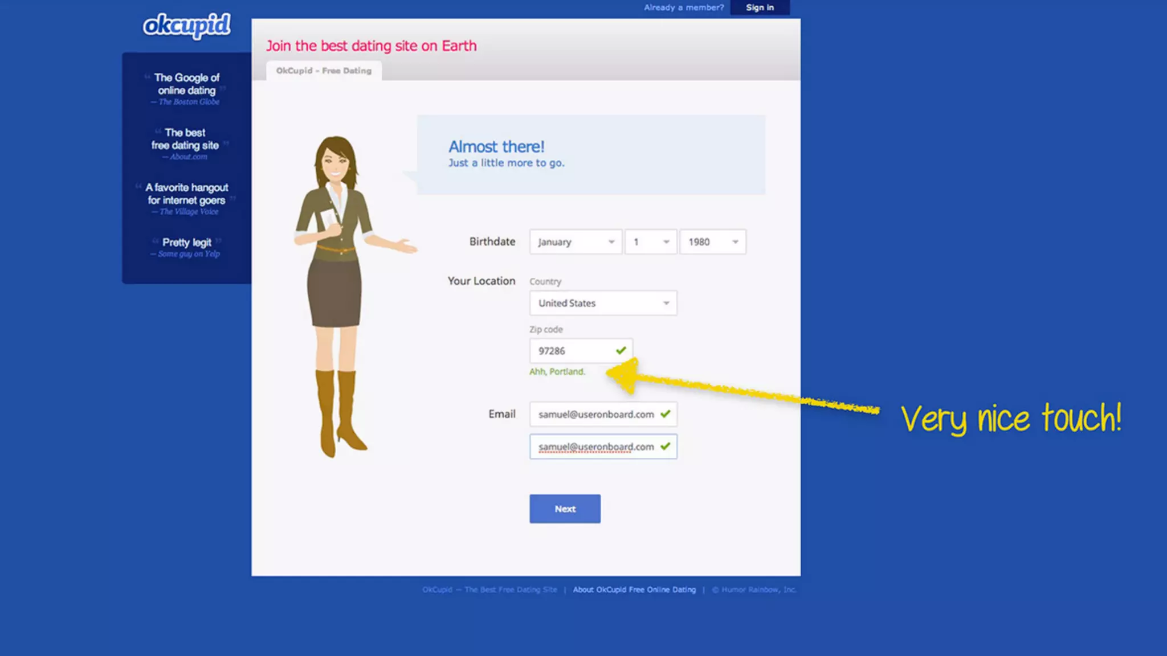
Task: Expand the birth year 1980 dropdown
Action: [712, 242]
